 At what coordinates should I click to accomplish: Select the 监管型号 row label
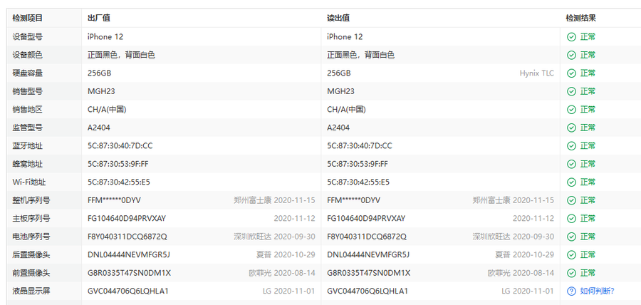[27, 128]
